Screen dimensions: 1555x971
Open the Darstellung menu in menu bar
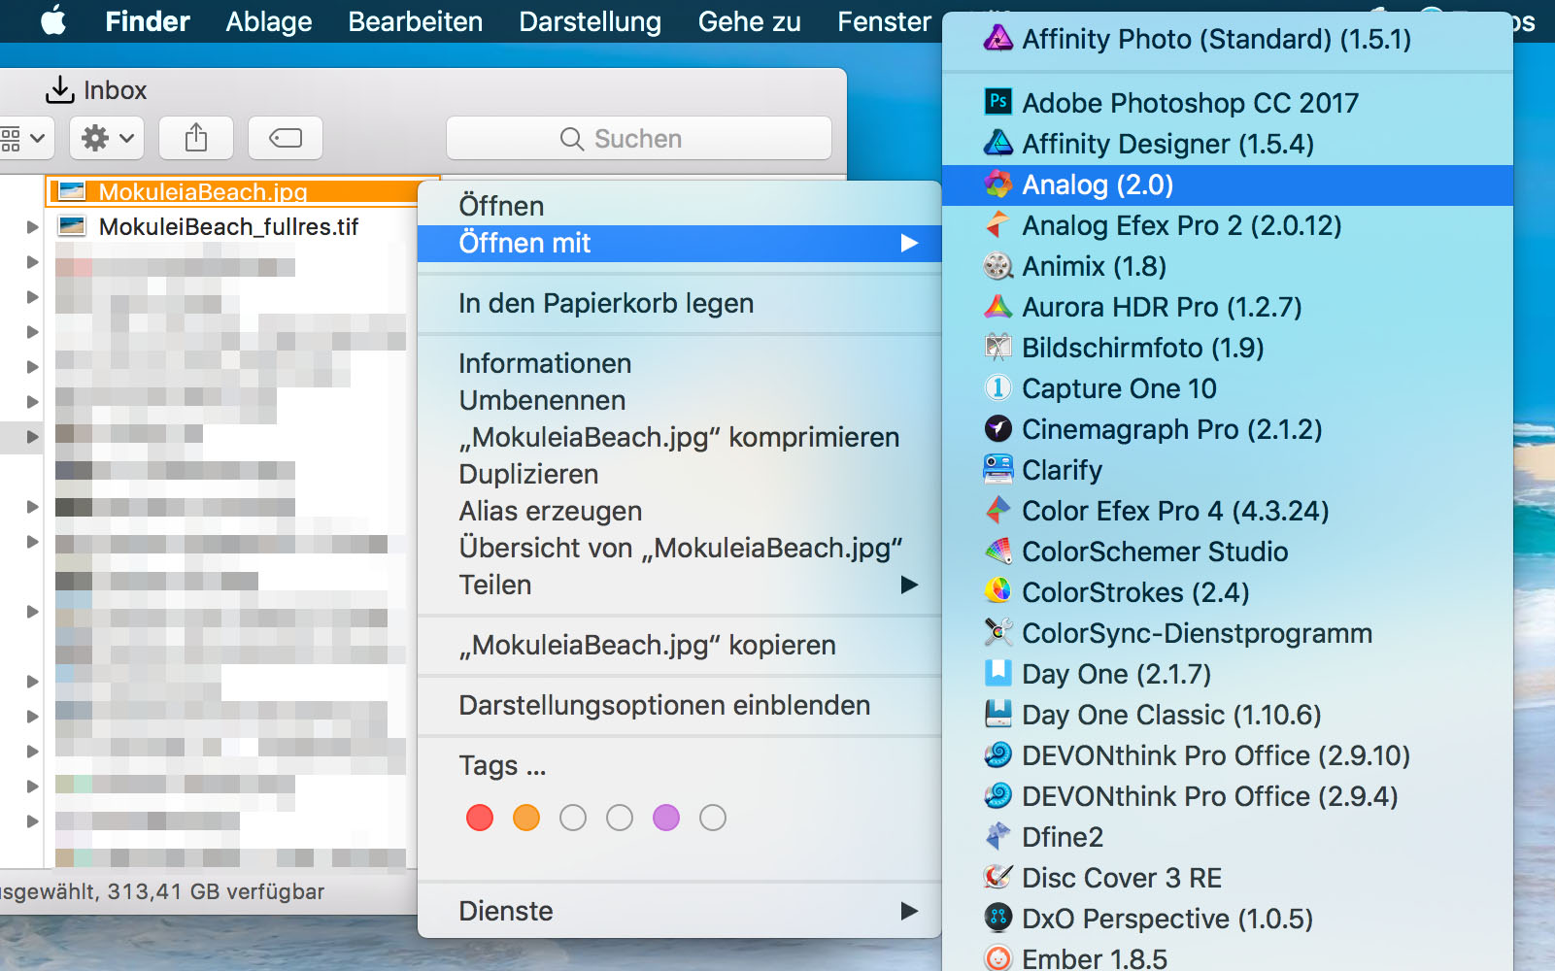coord(590,21)
